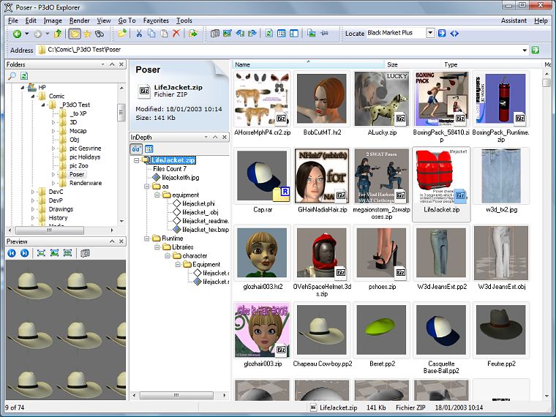Close the InDepth panel

coord(225,138)
